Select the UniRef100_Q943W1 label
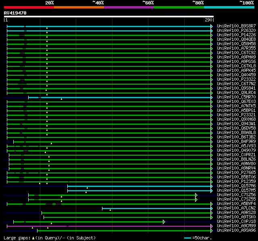The image size is (258, 241). (x=236, y=124)
